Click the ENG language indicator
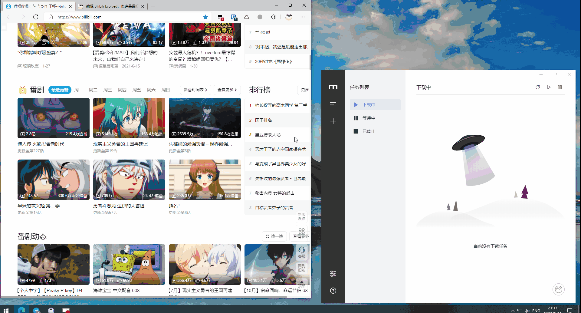Viewport: 581px width, 313px height. [x=536, y=311]
